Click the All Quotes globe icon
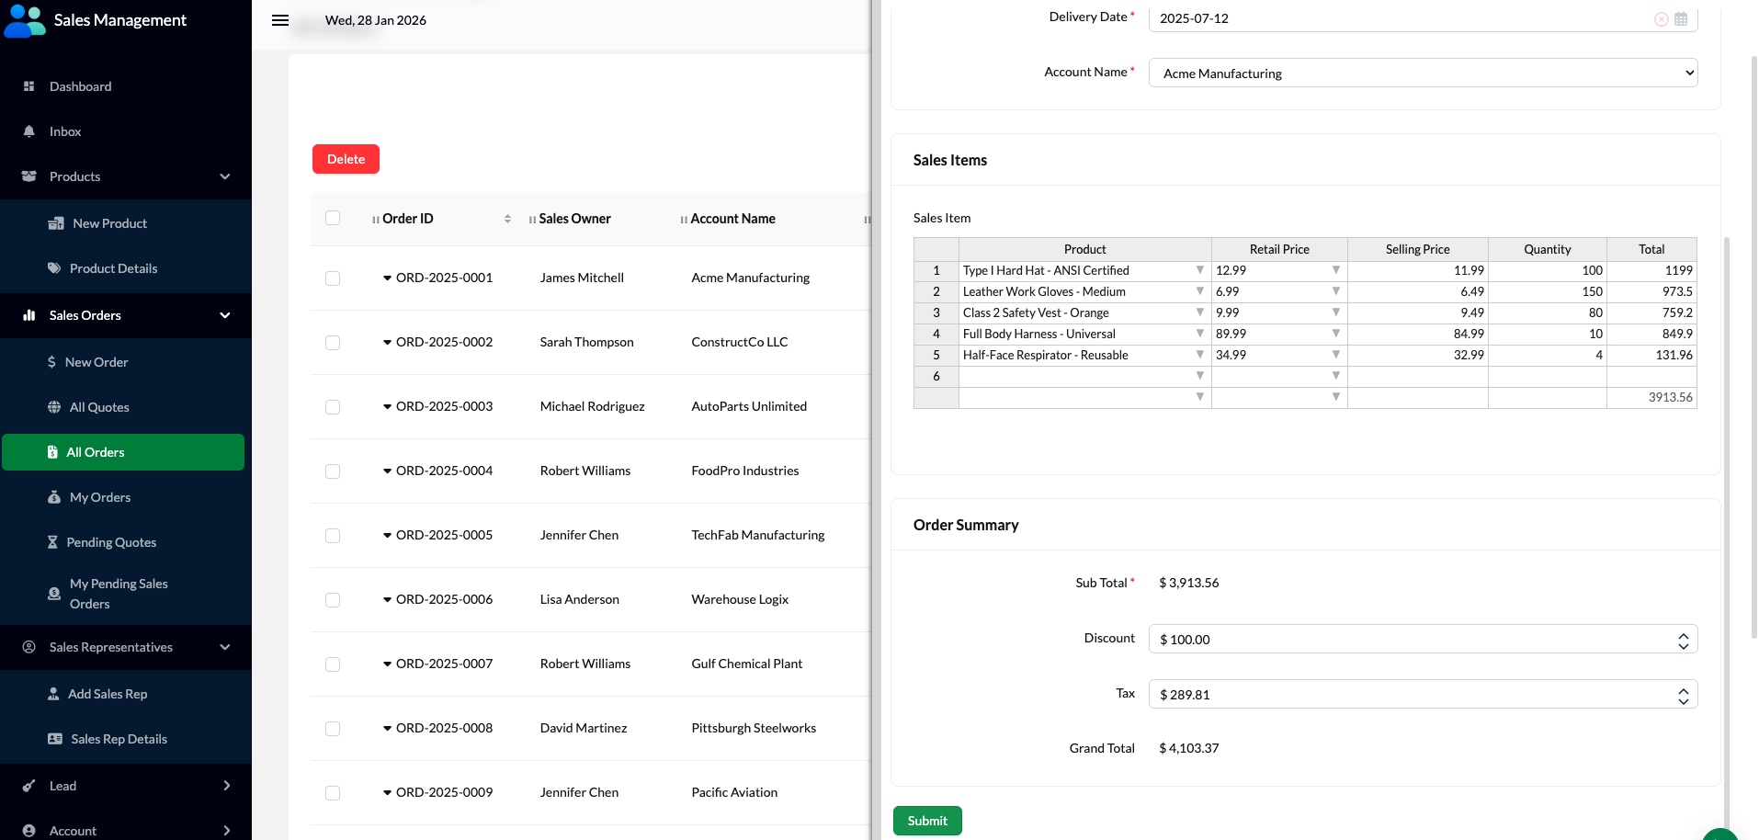 pos(54,407)
